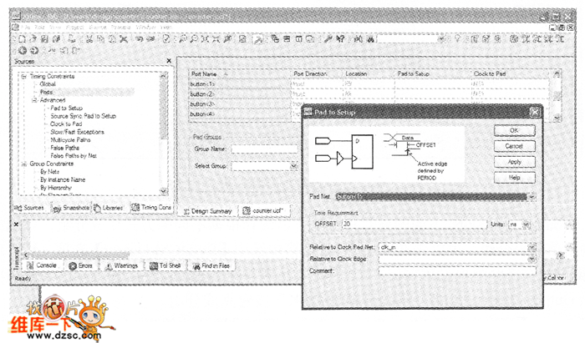Image resolution: width=585 pixels, height=343 pixels.
Task: Click the Cancel button in dialog
Action: pyautogui.click(x=514, y=146)
